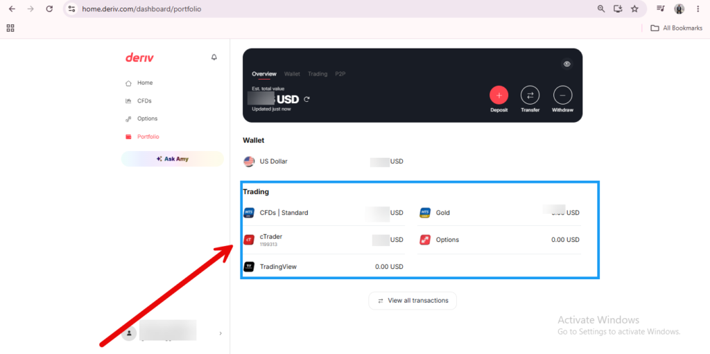The height and width of the screenshot is (354, 710).
Task: Click the user profile avatar
Action: tap(129, 333)
